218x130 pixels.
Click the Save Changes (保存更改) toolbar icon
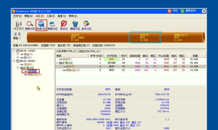19,25
